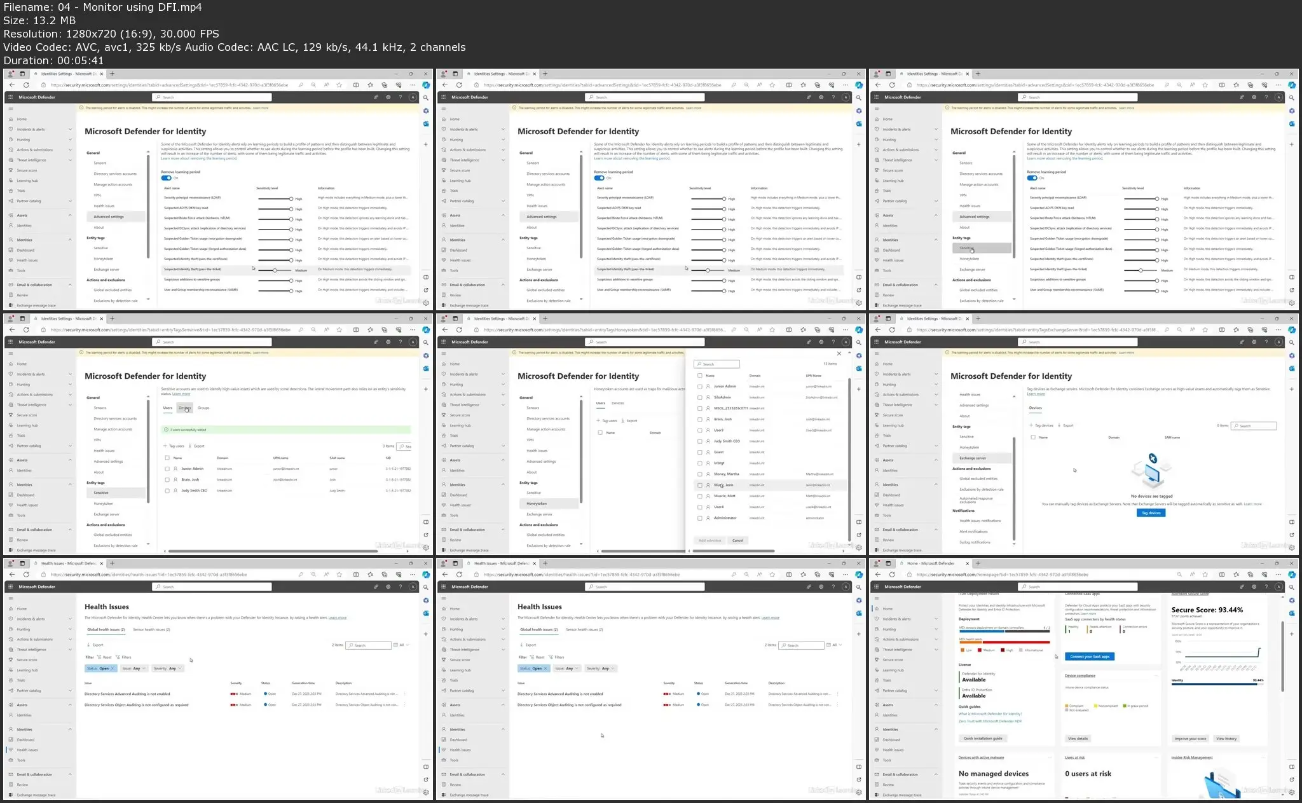The height and width of the screenshot is (803, 1302).
Task: Click Export download icon in bottom-left Health Issues frame
Action: 88,645
